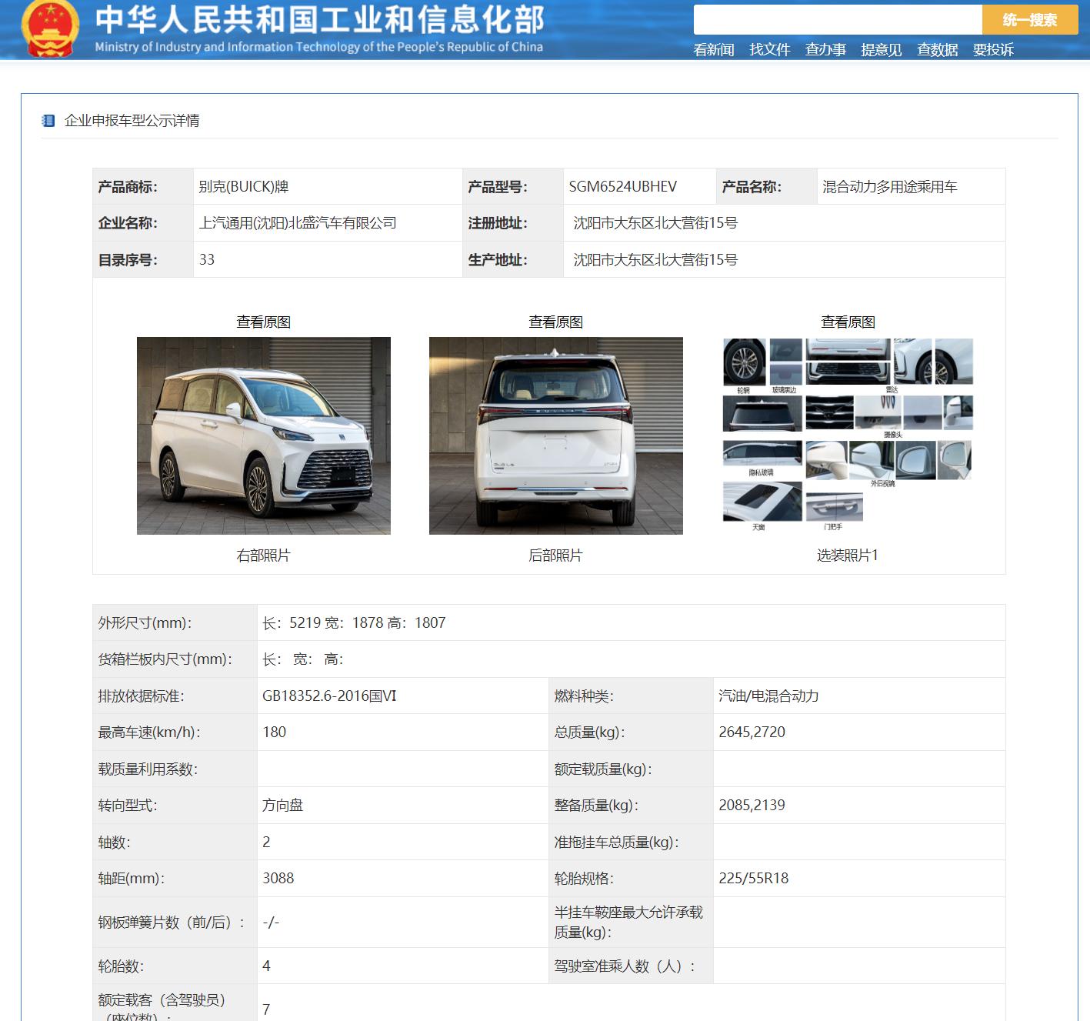Click the 企业名称 label
The width and height of the screenshot is (1090, 1021).
tap(128, 223)
